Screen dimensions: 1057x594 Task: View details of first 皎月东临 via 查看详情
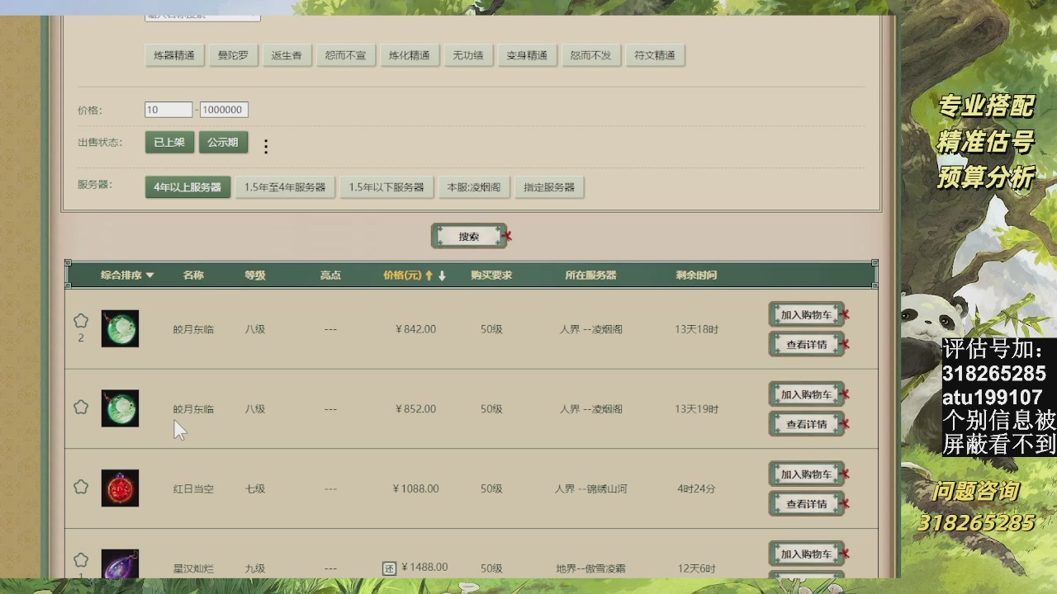[805, 344]
